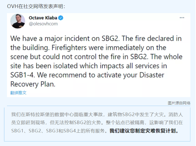
Task: Click the translation line beginning 员立即赶到现场
Action: point(96,123)
